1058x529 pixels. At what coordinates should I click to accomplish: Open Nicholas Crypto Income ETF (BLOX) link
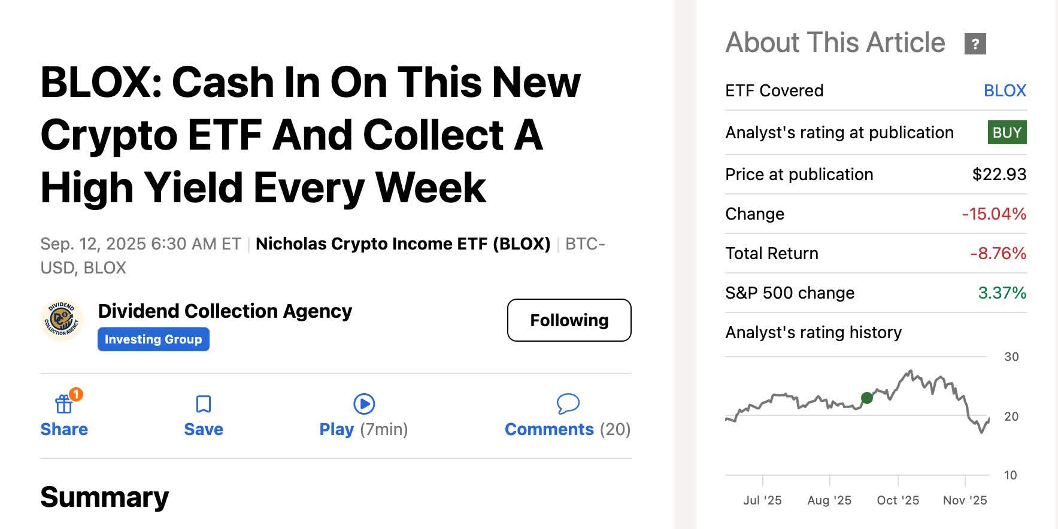tap(402, 244)
